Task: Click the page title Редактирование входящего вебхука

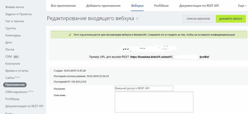Action: pyautogui.click(x=91, y=19)
